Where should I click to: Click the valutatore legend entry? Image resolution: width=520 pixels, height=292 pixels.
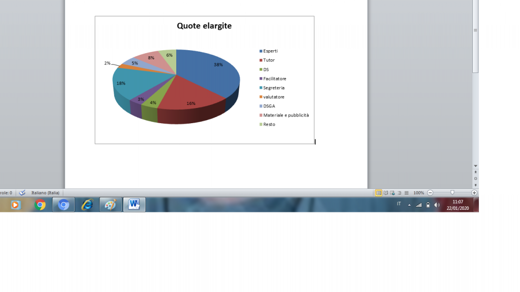[272, 97]
